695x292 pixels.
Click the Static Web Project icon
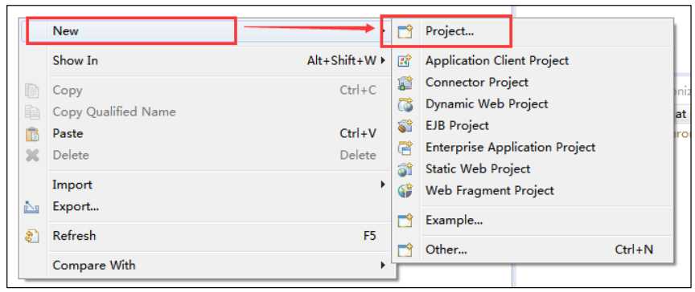point(405,169)
